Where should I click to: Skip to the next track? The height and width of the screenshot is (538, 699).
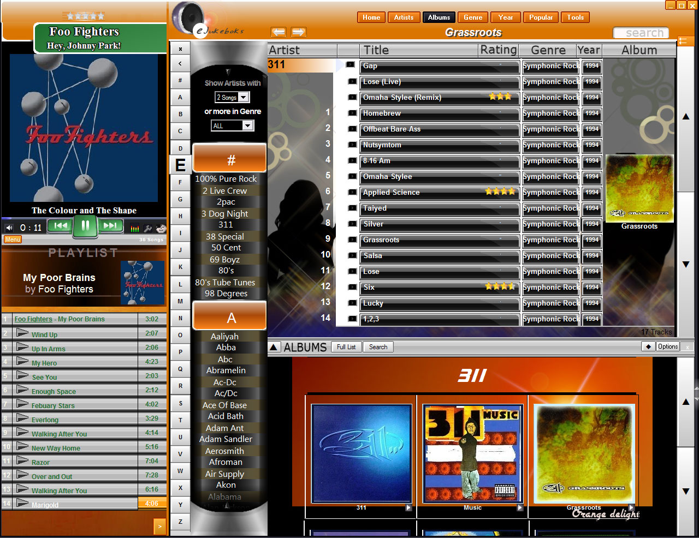[x=110, y=226]
